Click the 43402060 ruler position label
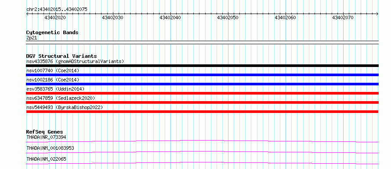 coord(286,18)
